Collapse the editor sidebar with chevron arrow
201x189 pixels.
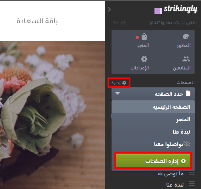[x=109, y=9]
